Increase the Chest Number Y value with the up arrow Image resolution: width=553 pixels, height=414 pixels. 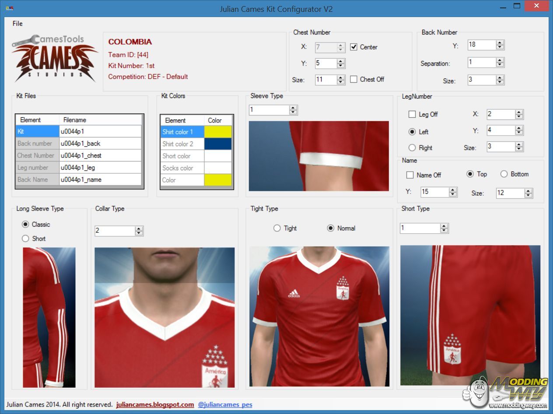point(341,61)
